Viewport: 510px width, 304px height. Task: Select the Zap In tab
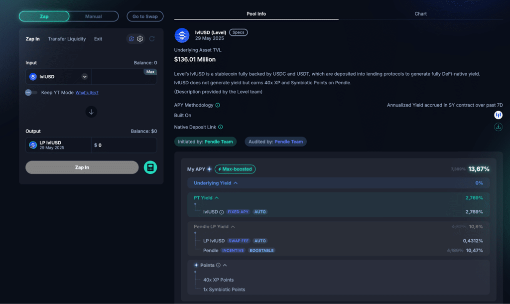pyautogui.click(x=32, y=39)
